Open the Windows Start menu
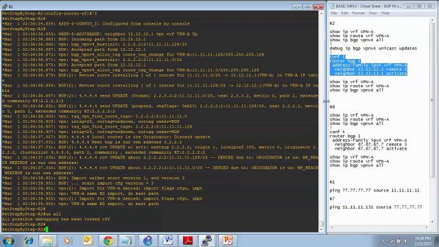The height and width of the screenshot is (247, 439). point(8,241)
